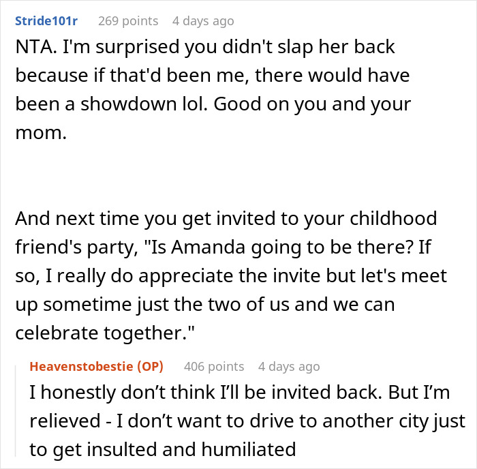Click the line 'to get insulted and humiliated'
477x469 pixels.
(x=163, y=449)
